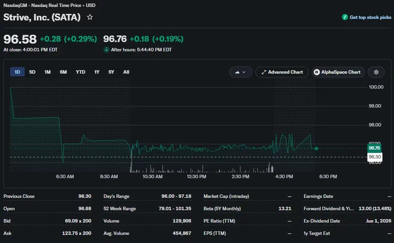The image size is (394, 243).
Task: Click the 96.58 closing price
Action: [x=20, y=39]
